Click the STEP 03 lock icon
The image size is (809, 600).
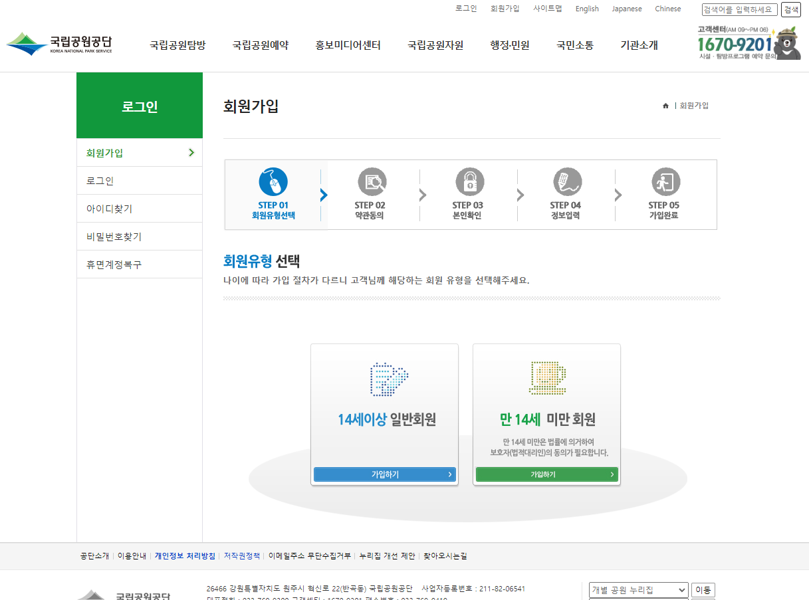(x=470, y=181)
